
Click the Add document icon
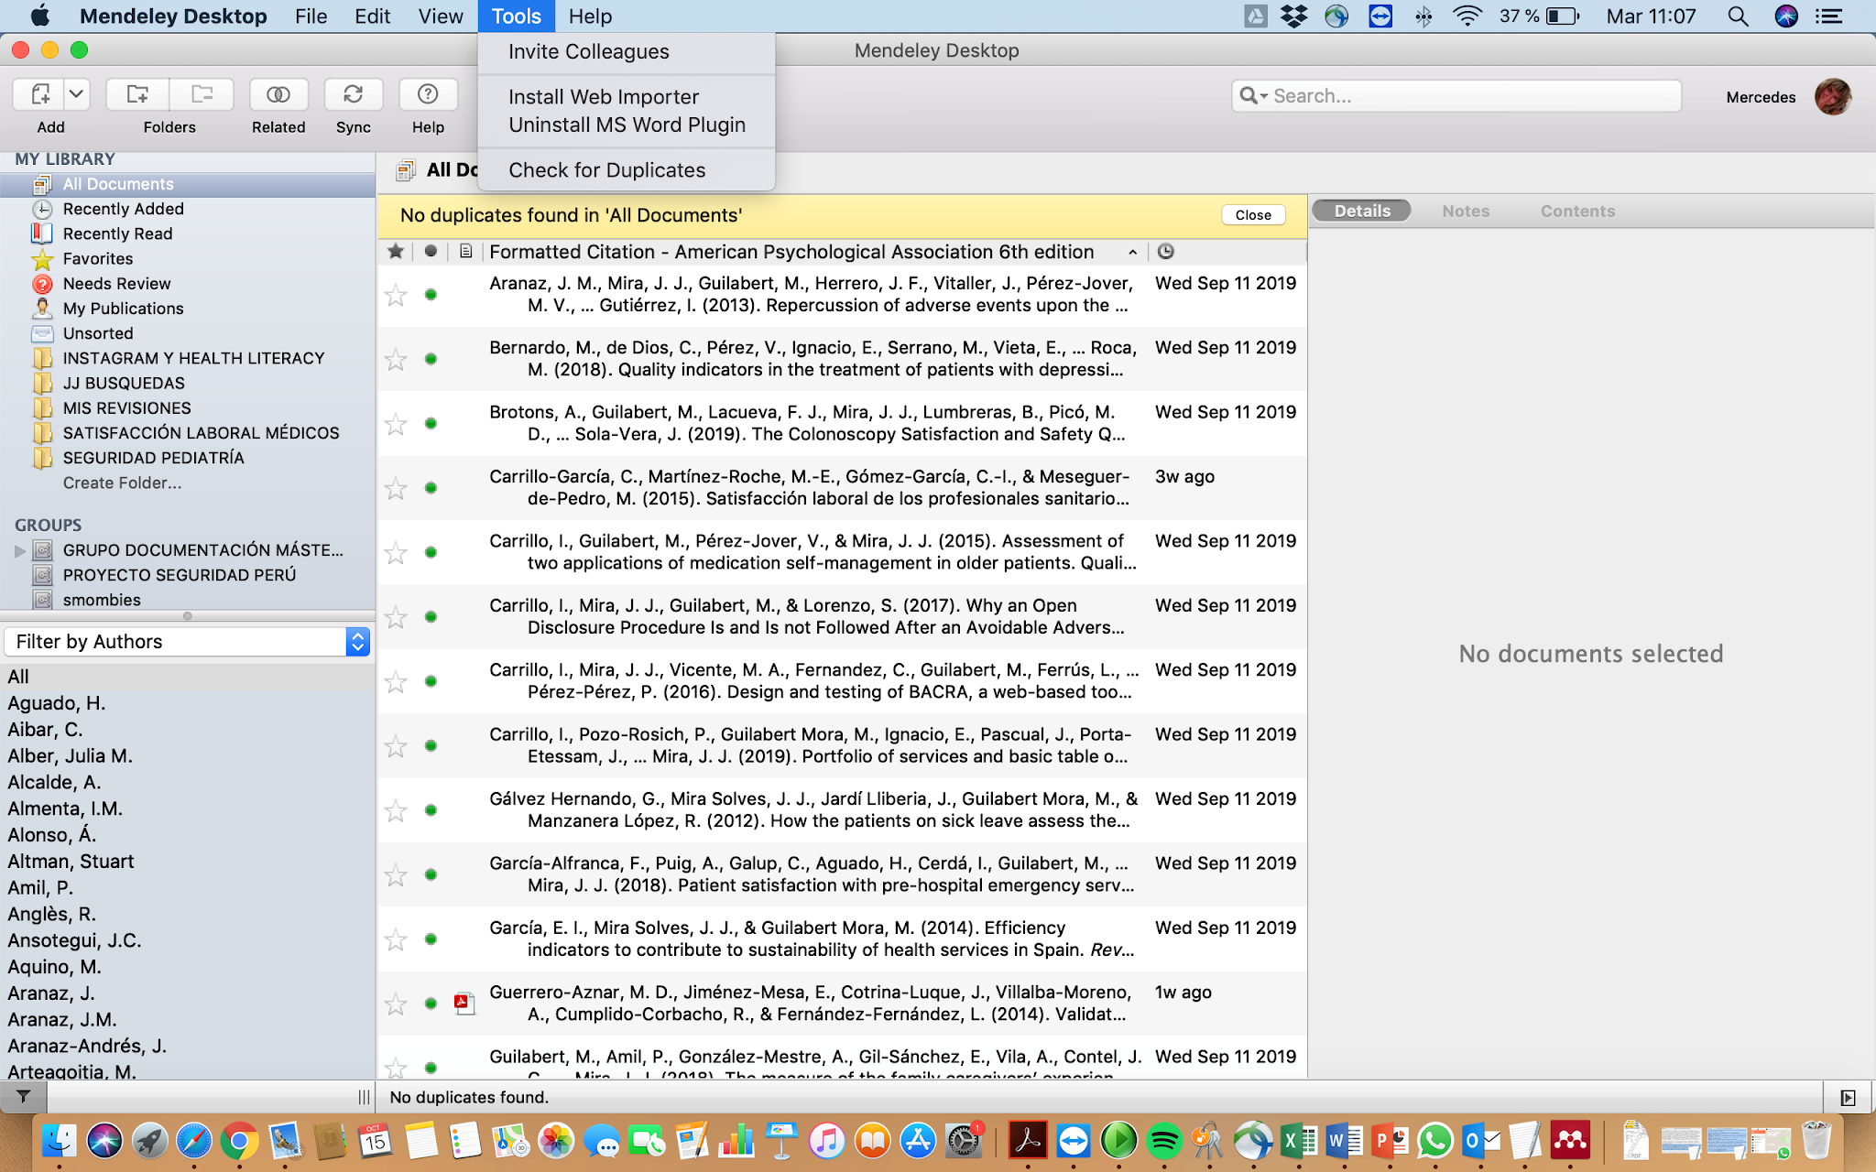coord(39,94)
